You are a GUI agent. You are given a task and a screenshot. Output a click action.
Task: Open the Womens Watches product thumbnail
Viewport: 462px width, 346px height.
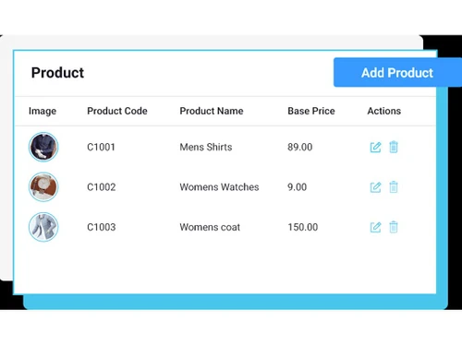pos(43,186)
